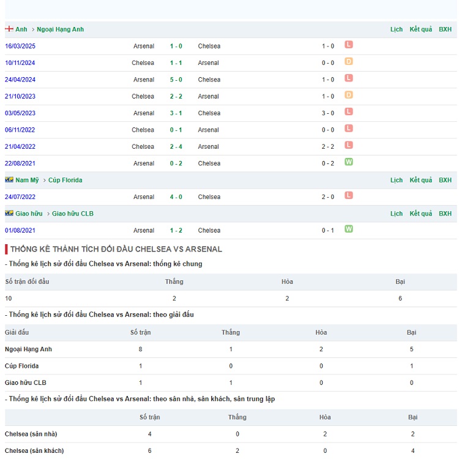Click the L badge for 24/07/2022 match
459x459 pixels.
pos(349,195)
